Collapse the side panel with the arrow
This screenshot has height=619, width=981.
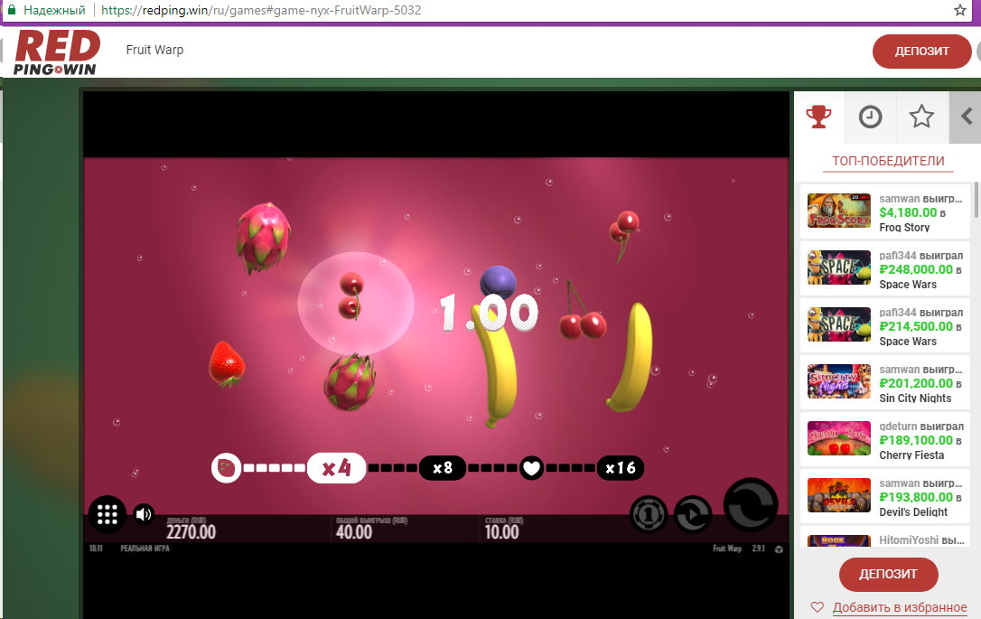pyautogui.click(x=966, y=117)
